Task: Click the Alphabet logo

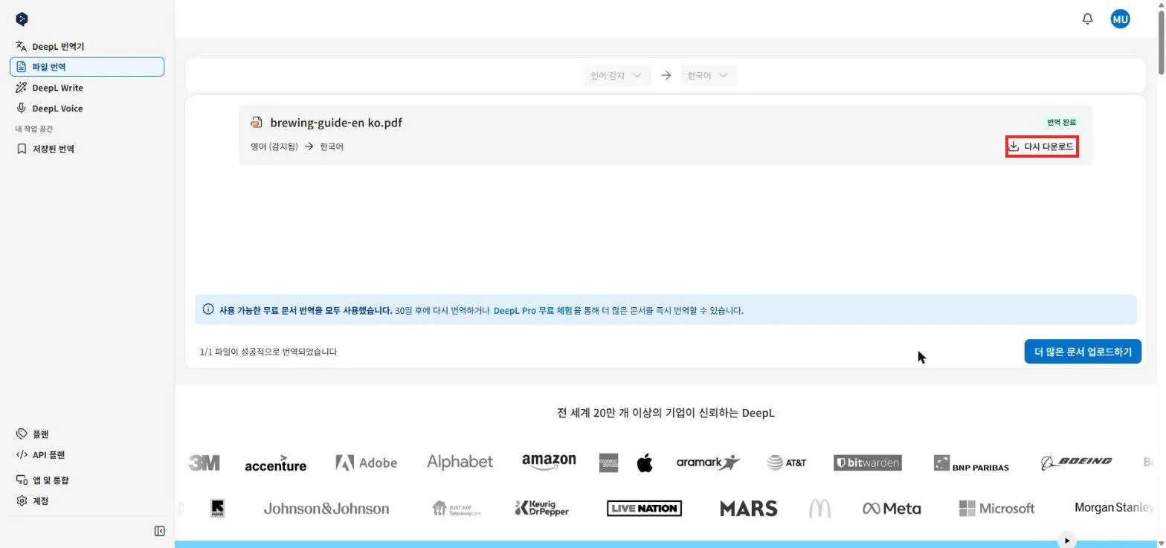Action: pyautogui.click(x=460, y=462)
